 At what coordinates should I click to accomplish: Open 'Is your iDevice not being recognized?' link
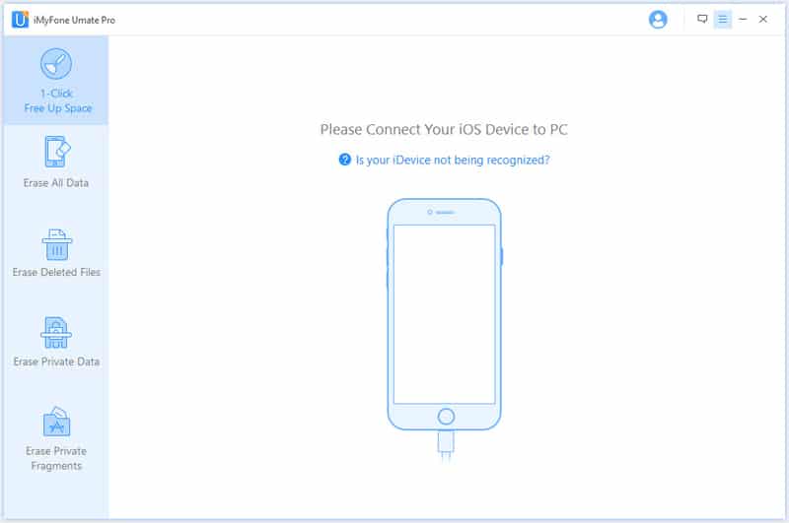[x=453, y=161]
